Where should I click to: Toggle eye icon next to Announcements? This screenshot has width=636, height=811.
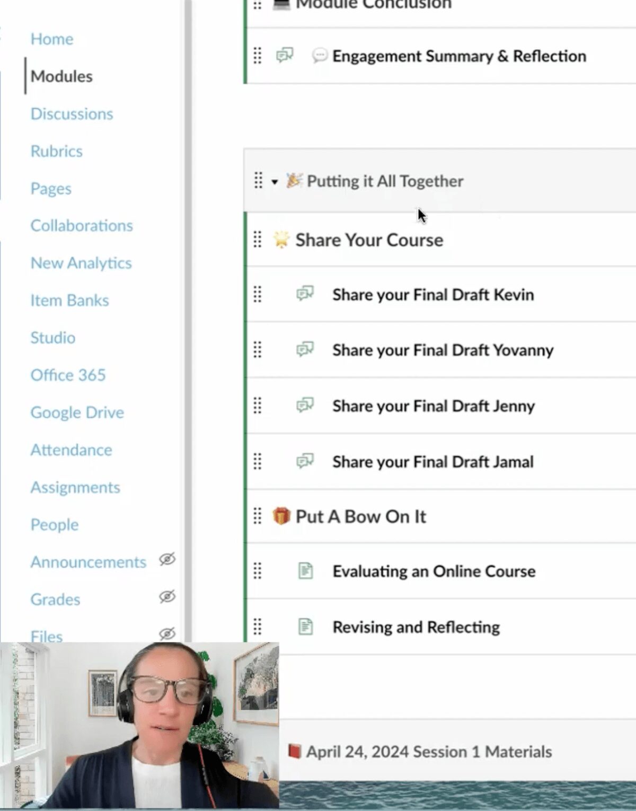[x=167, y=559]
